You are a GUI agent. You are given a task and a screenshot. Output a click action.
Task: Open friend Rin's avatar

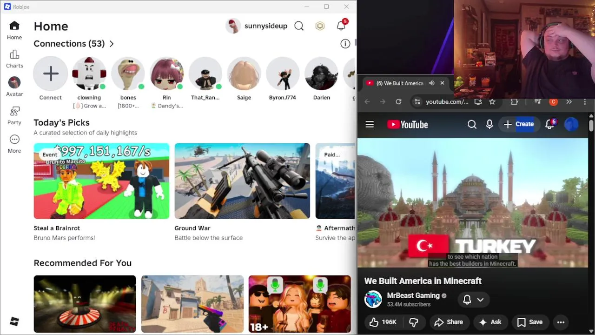click(x=166, y=74)
